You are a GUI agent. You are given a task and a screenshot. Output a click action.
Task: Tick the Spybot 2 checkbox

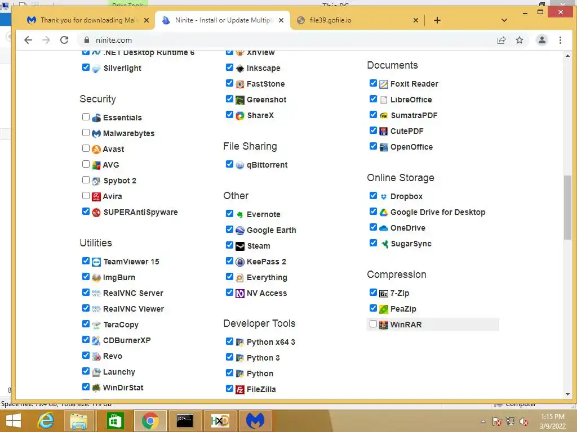coord(86,180)
